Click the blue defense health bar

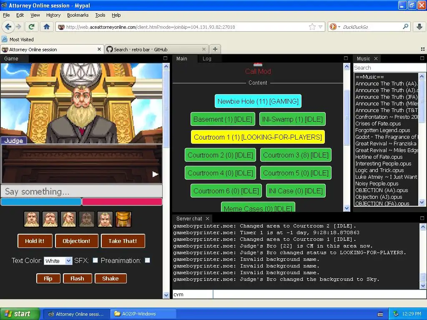[41, 202]
